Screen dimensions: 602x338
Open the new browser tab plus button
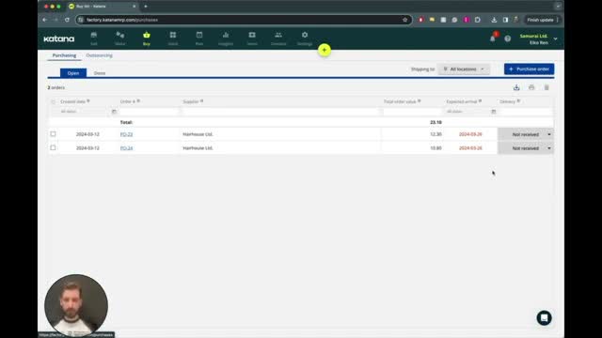[x=146, y=7]
